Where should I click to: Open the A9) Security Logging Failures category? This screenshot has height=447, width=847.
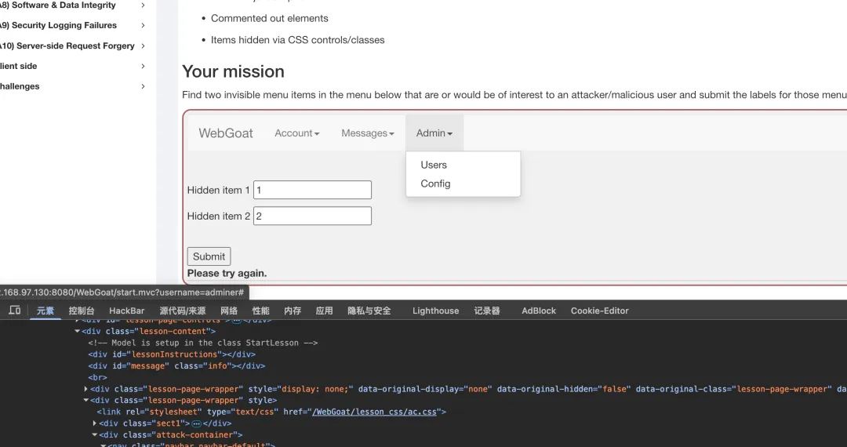pos(57,25)
